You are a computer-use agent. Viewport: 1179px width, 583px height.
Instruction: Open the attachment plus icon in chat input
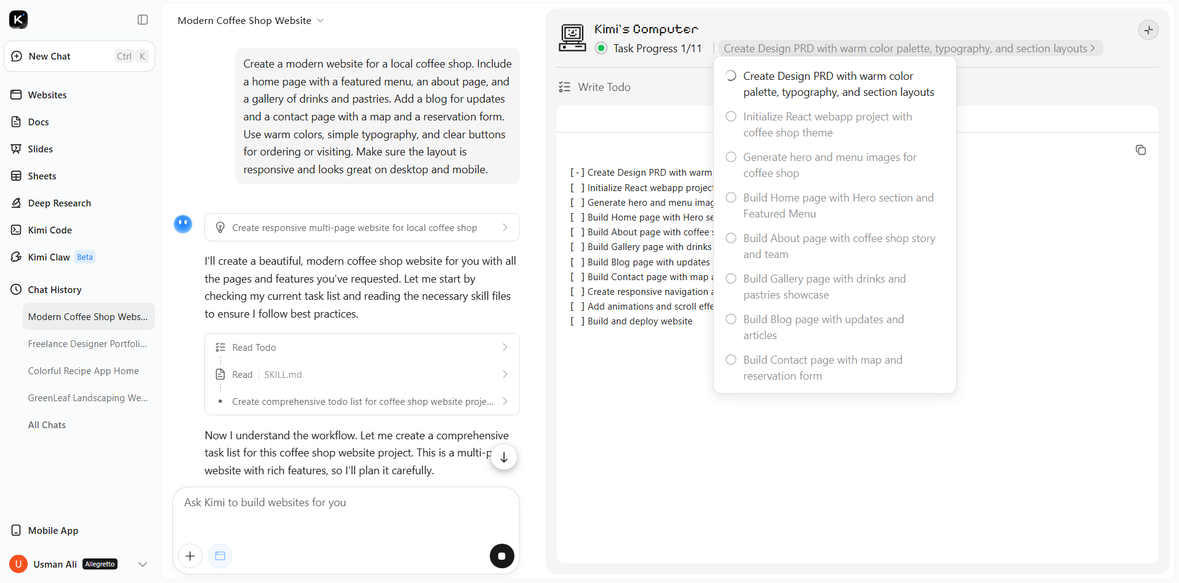pyautogui.click(x=190, y=556)
